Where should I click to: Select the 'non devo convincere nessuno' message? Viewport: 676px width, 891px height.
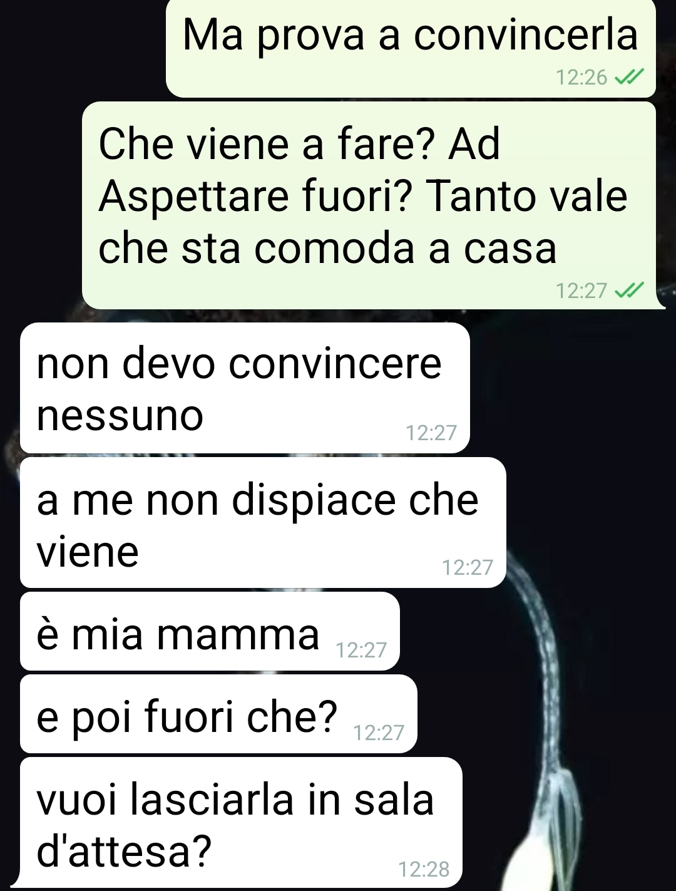click(x=245, y=388)
